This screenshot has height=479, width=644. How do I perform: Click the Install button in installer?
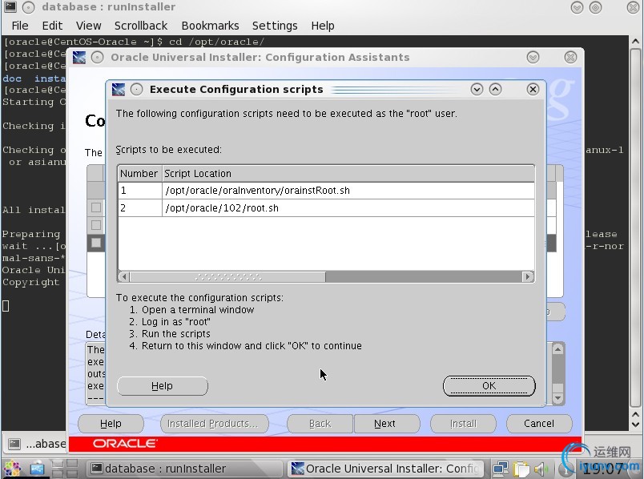click(463, 424)
